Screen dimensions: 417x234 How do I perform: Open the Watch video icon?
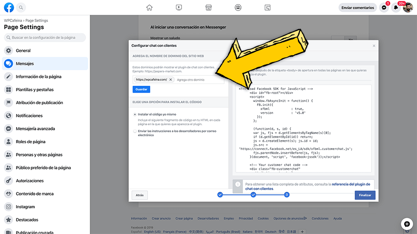179,7
